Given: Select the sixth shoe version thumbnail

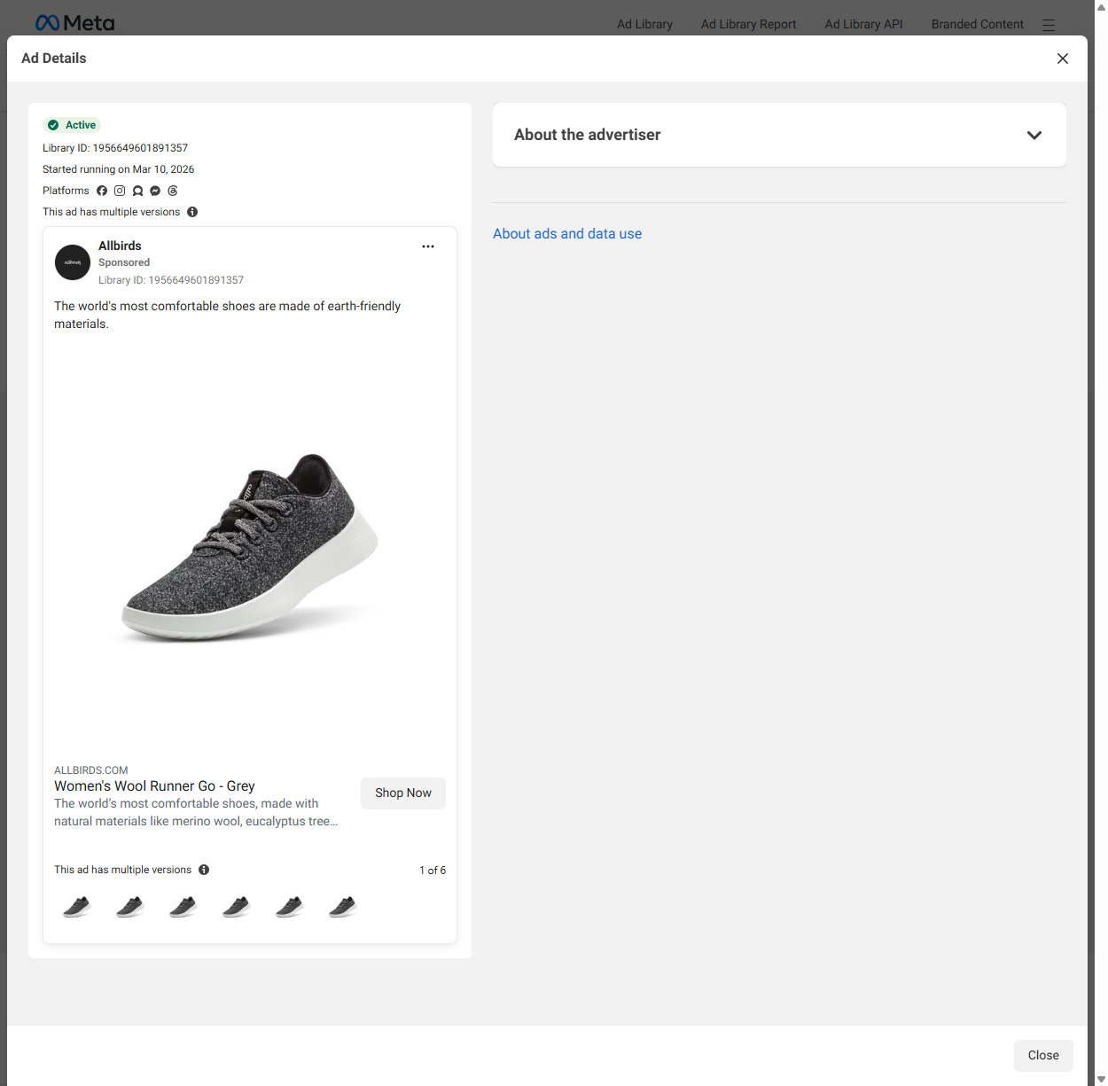Looking at the screenshot, I should pyautogui.click(x=343, y=906).
